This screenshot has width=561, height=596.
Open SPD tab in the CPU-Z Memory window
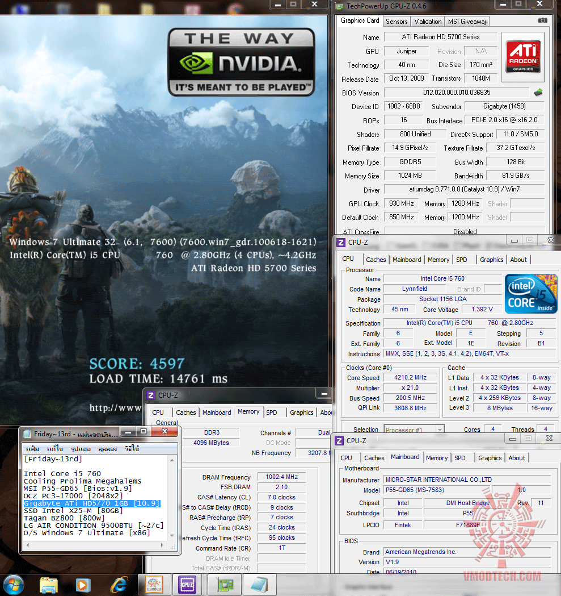click(271, 412)
